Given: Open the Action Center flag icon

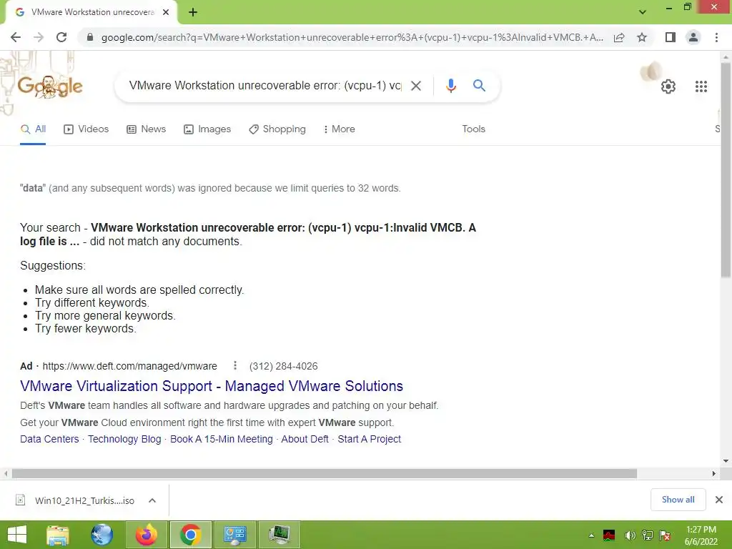Looking at the screenshot, I should point(665,535).
